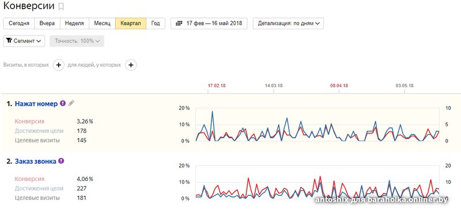
Task: Click the Достижения цели value 227
Action: pyautogui.click(x=81, y=188)
